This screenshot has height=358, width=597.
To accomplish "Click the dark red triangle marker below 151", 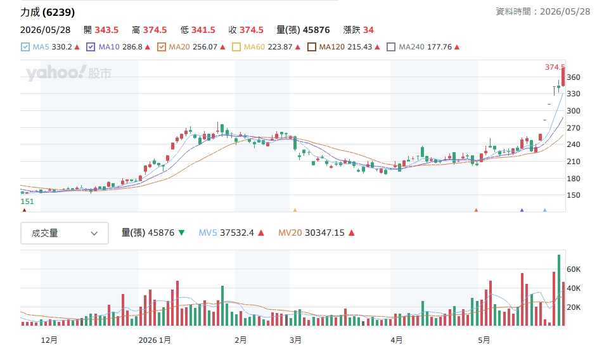I will (24, 210).
